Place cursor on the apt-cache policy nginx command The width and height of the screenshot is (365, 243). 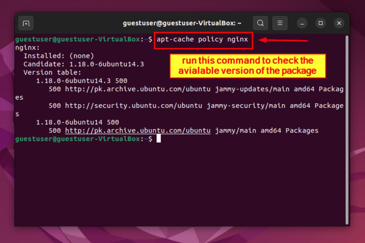(x=202, y=39)
